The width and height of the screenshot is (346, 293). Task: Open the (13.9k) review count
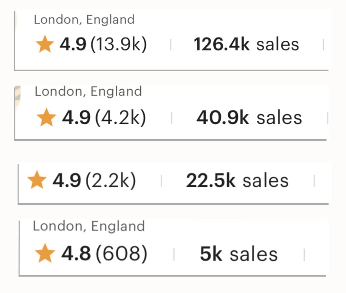119,45
